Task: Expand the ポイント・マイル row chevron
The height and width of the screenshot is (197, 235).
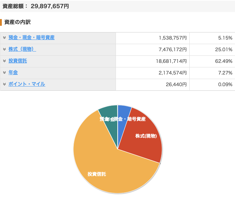Action: coord(5,84)
